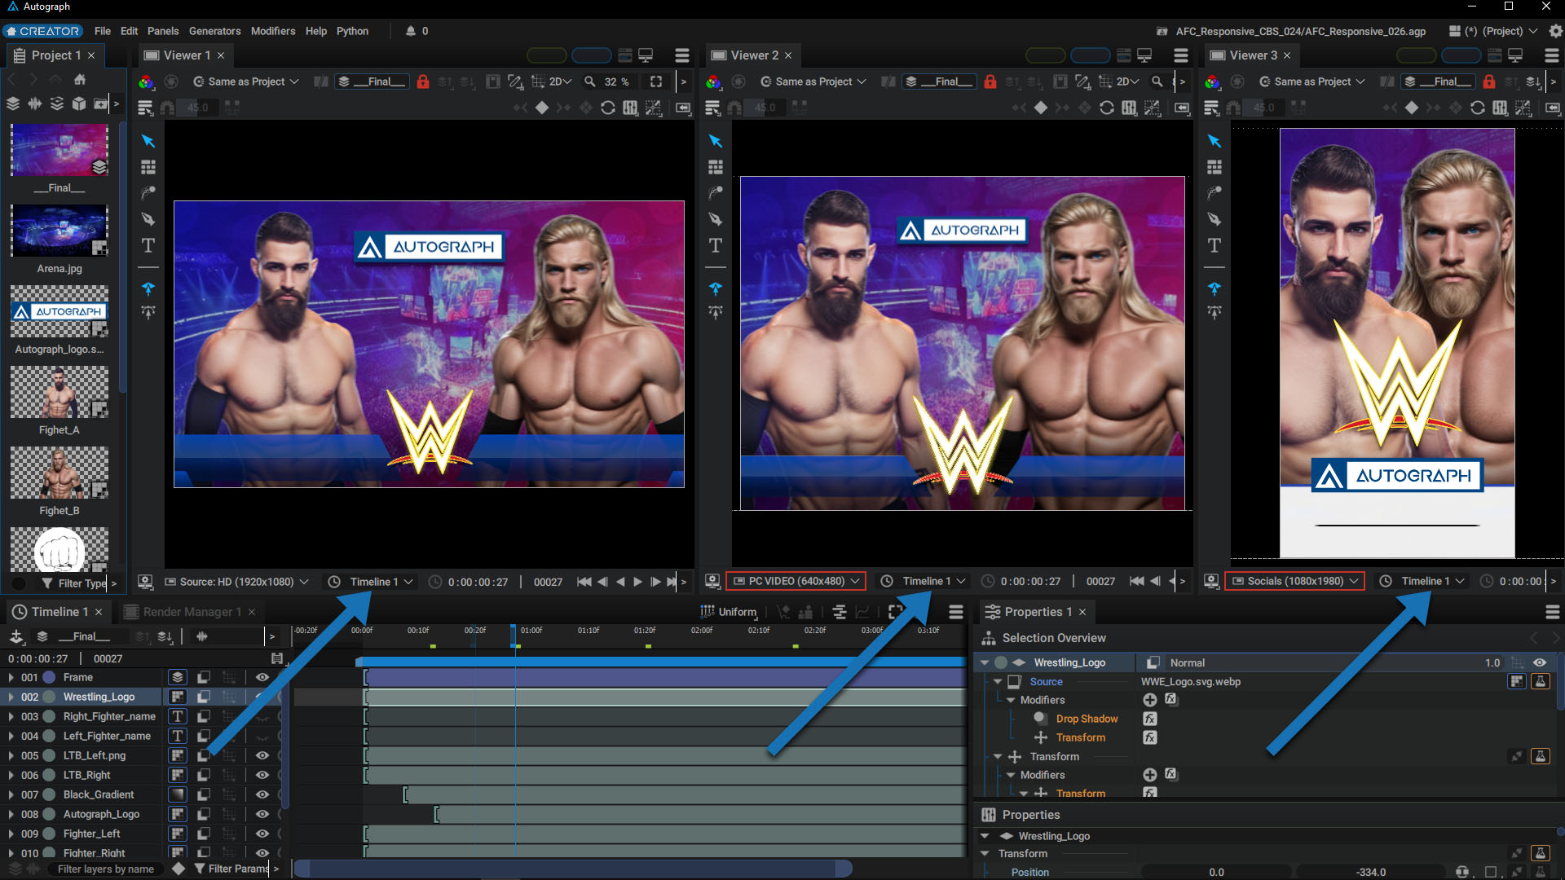Click the Filter Type funnel icon
Screen dimensions: 1565x880
pos(47,583)
